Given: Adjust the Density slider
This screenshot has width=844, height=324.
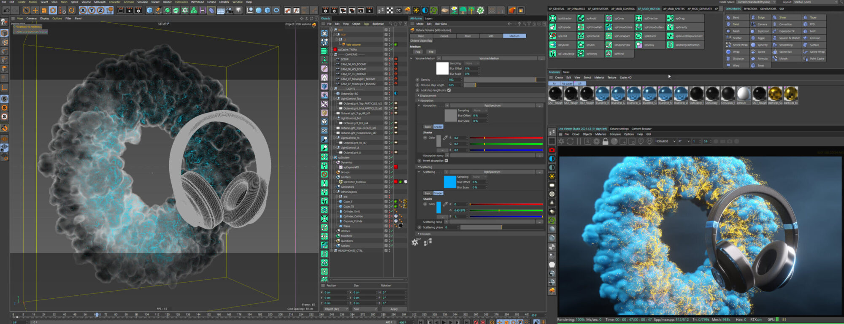Looking at the screenshot, I should coord(504,79).
